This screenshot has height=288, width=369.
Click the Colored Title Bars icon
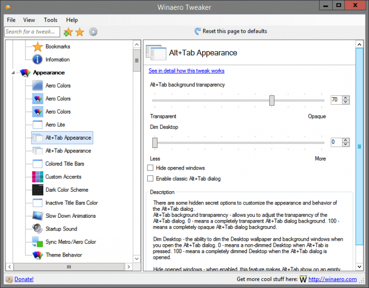coord(37,164)
